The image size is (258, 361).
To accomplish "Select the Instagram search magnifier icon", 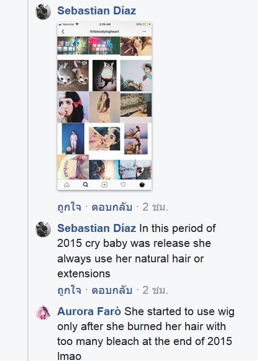I will 86,184.
